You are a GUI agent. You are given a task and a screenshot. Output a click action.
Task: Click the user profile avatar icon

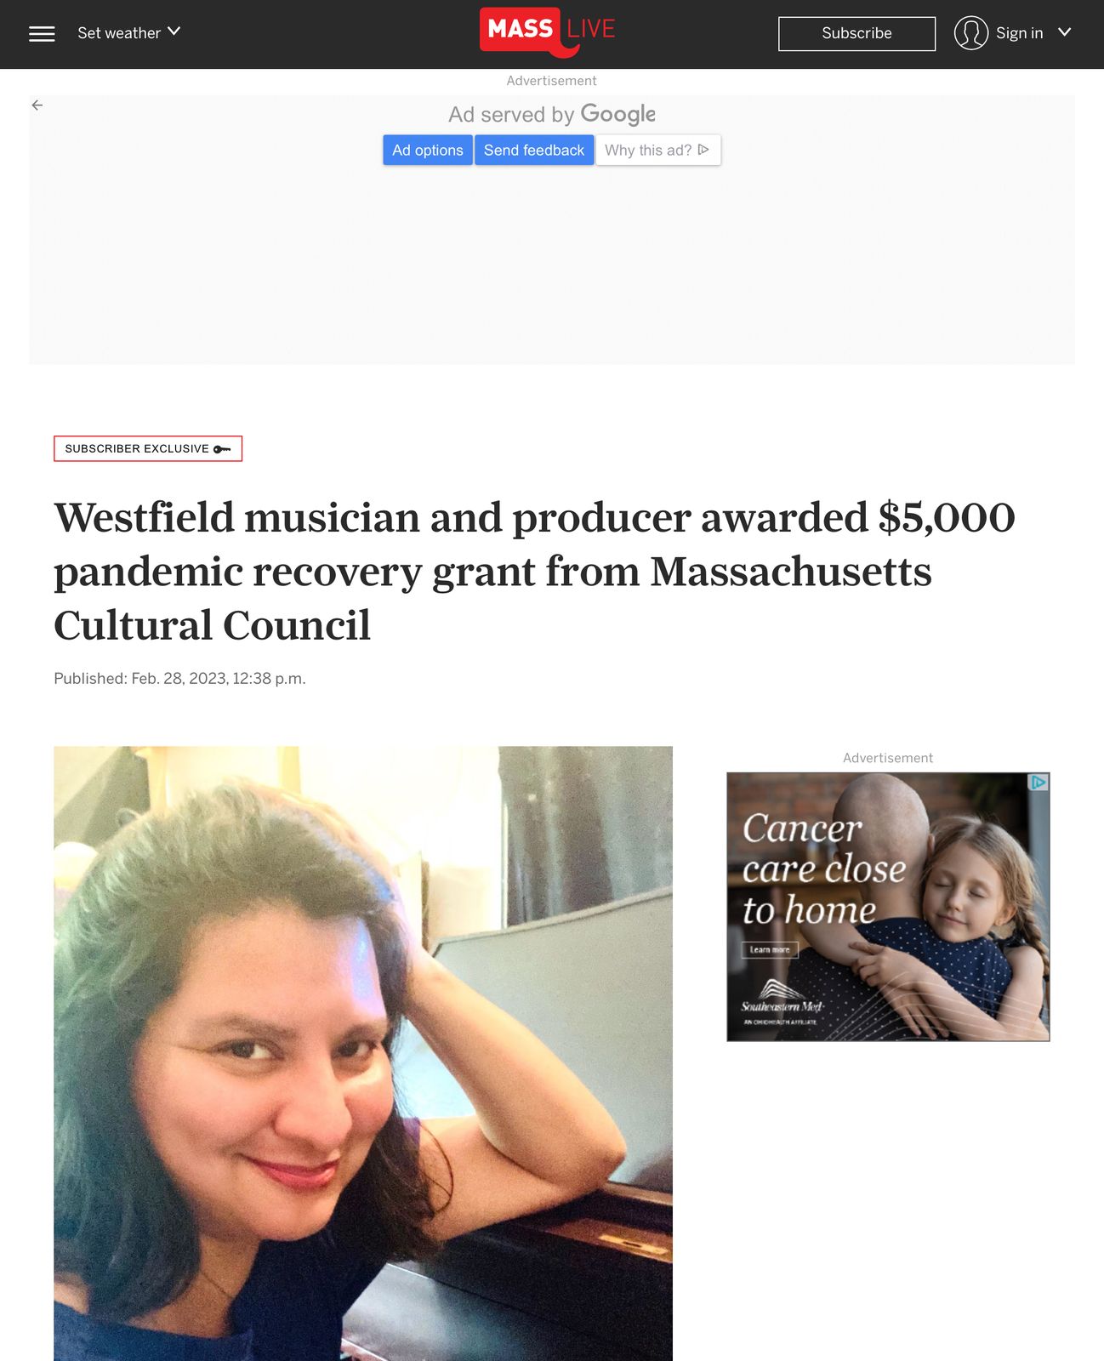[x=970, y=33]
